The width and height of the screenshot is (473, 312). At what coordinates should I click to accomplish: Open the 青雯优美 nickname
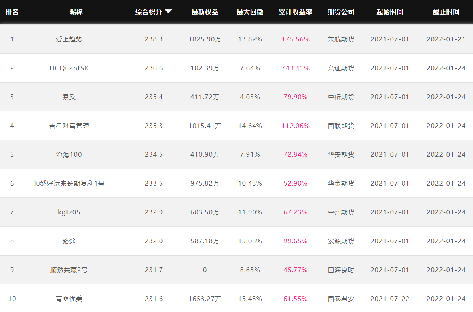69,299
